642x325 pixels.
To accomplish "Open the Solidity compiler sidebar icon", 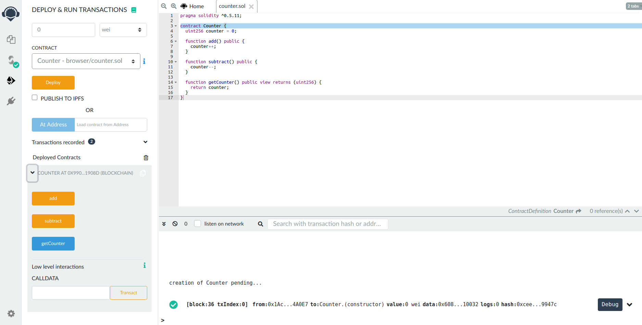I will click(12, 60).
